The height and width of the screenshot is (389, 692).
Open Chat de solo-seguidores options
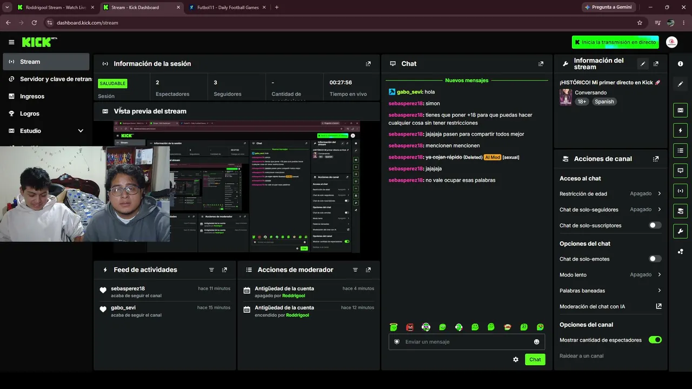[x=610, y=209]
